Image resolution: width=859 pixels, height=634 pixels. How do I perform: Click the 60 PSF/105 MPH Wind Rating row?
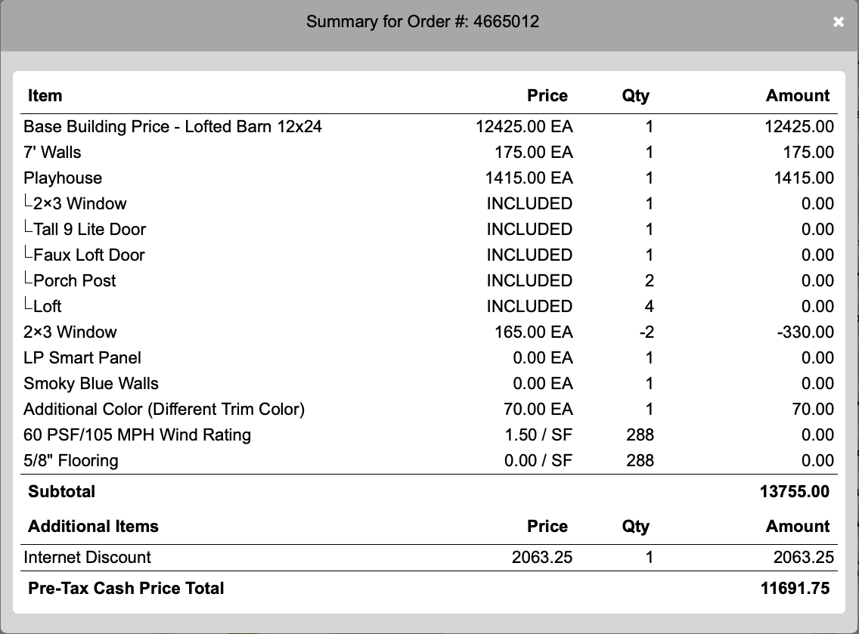coord(137,435)
